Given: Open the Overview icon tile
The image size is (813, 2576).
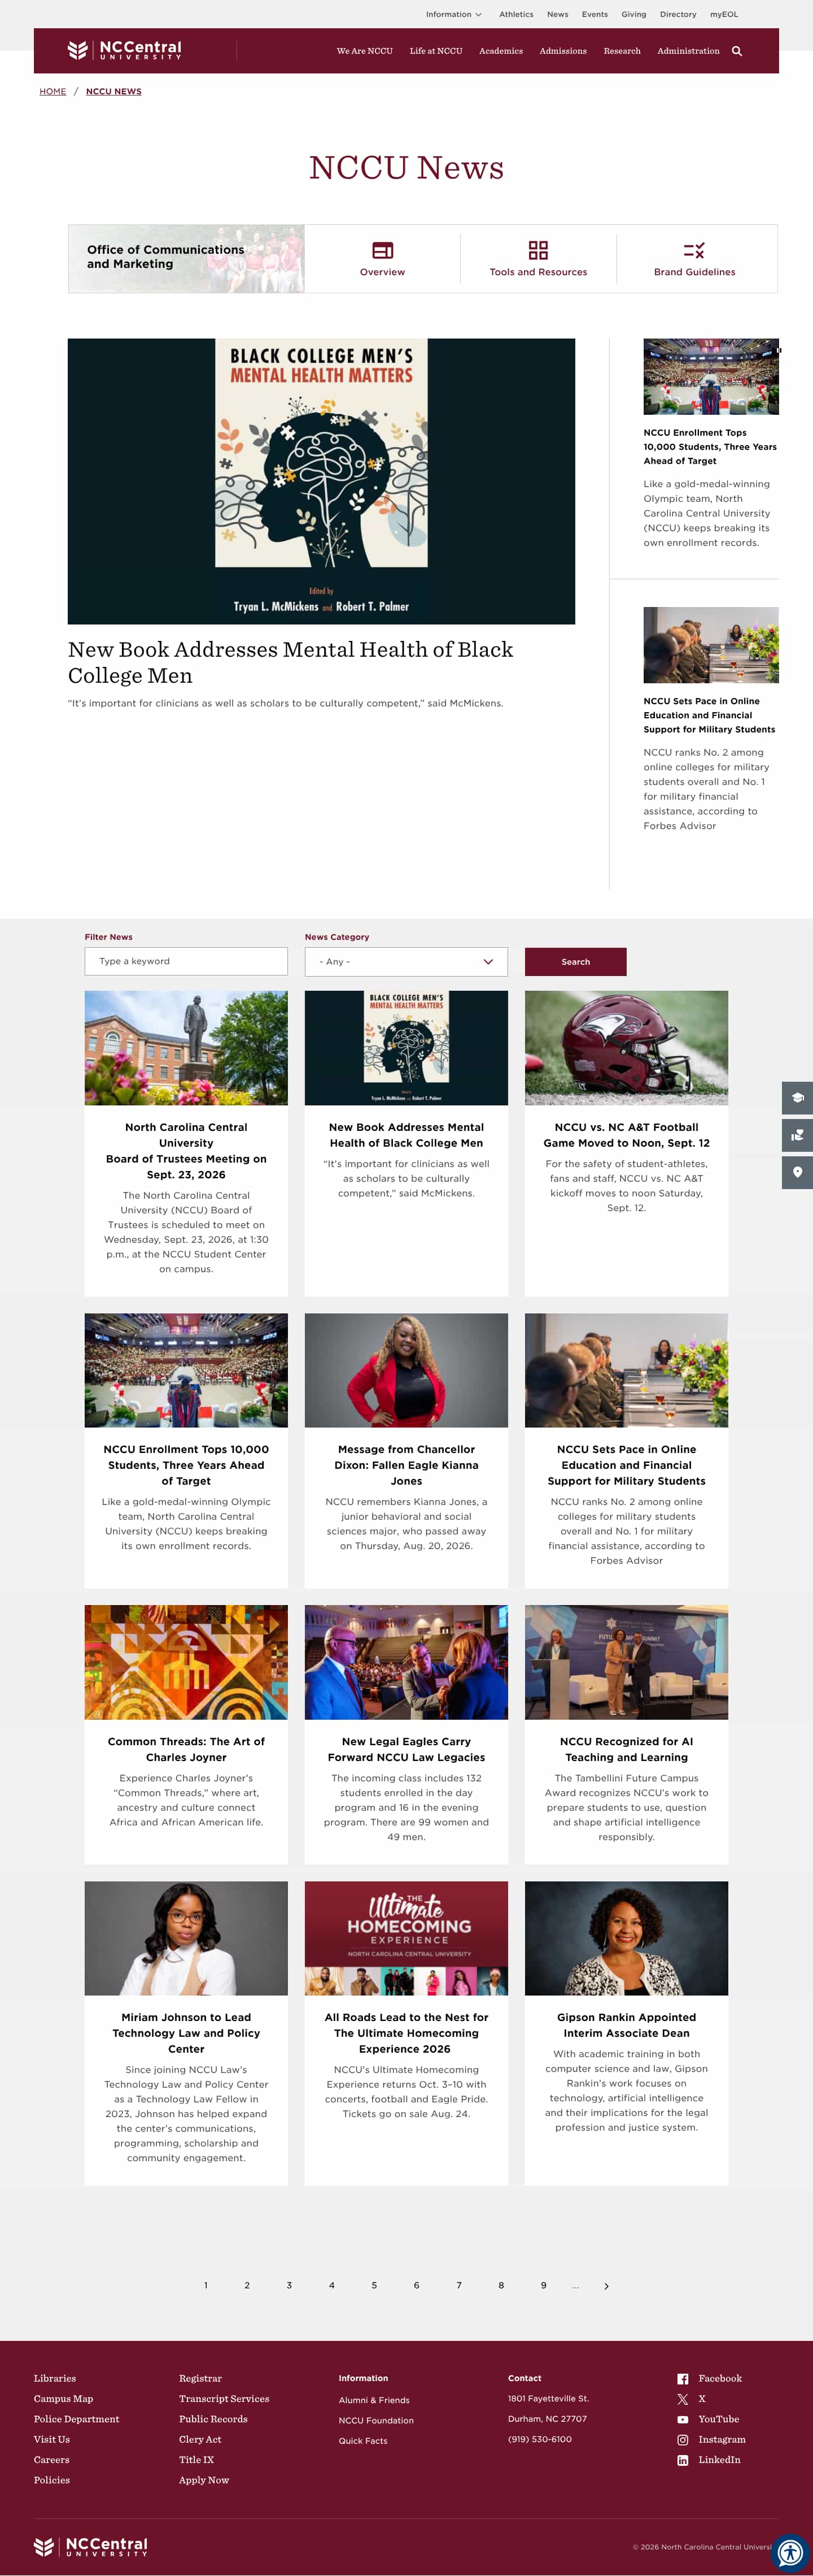Looking at the screenshot, I should coord(383,250).
